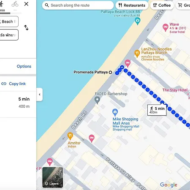
Task: Open route Options
Action: click(x=24, y=66)
